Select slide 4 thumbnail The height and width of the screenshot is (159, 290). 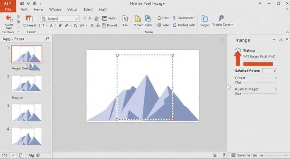(x=27, y=136)
